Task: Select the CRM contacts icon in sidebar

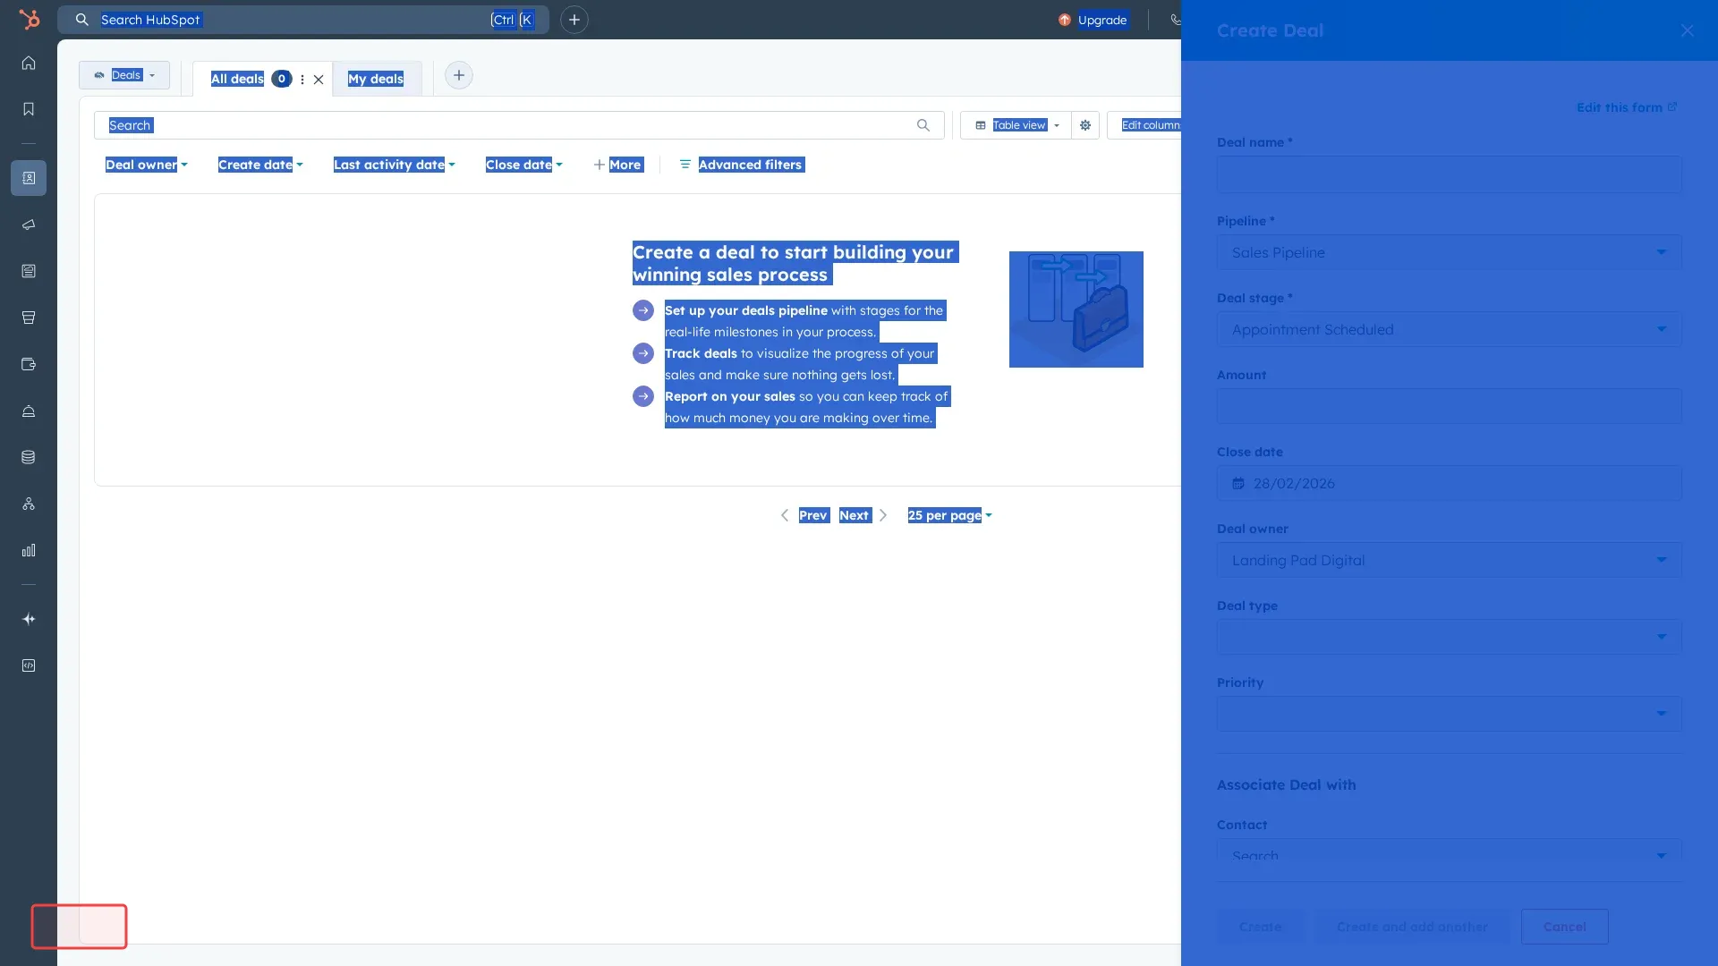Action: pyautogui.click(x=29, y=177)
